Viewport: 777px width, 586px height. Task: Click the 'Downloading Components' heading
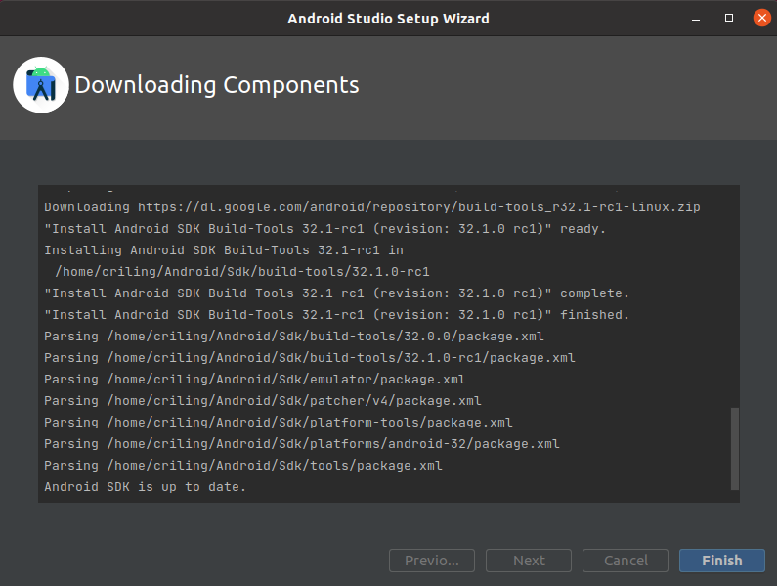217,85
